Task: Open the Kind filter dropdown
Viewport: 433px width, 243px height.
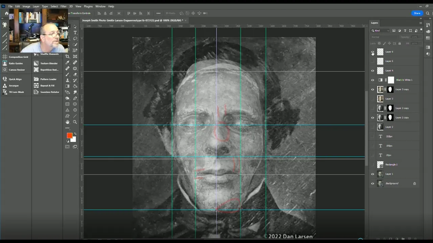Action: point(380,30)
